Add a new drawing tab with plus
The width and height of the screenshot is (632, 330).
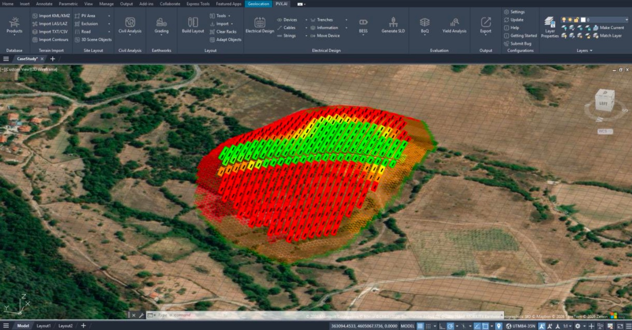tap(53, 59)
